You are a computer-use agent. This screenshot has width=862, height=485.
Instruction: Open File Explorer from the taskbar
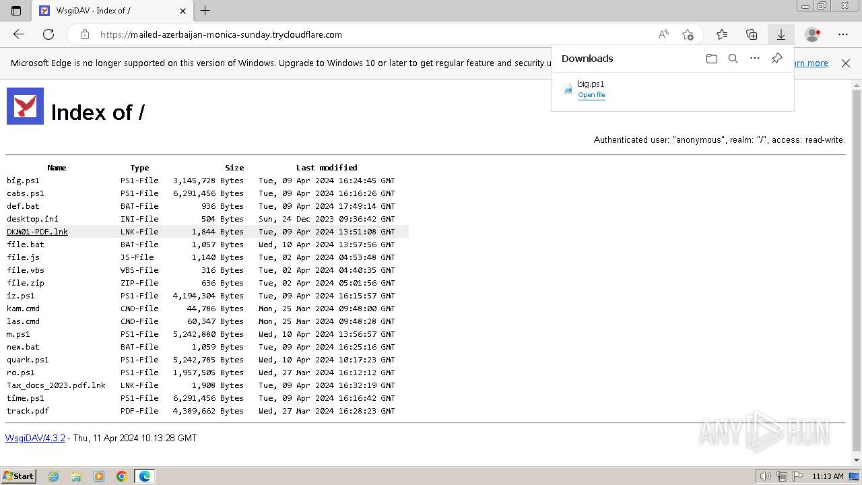point(76,476)
